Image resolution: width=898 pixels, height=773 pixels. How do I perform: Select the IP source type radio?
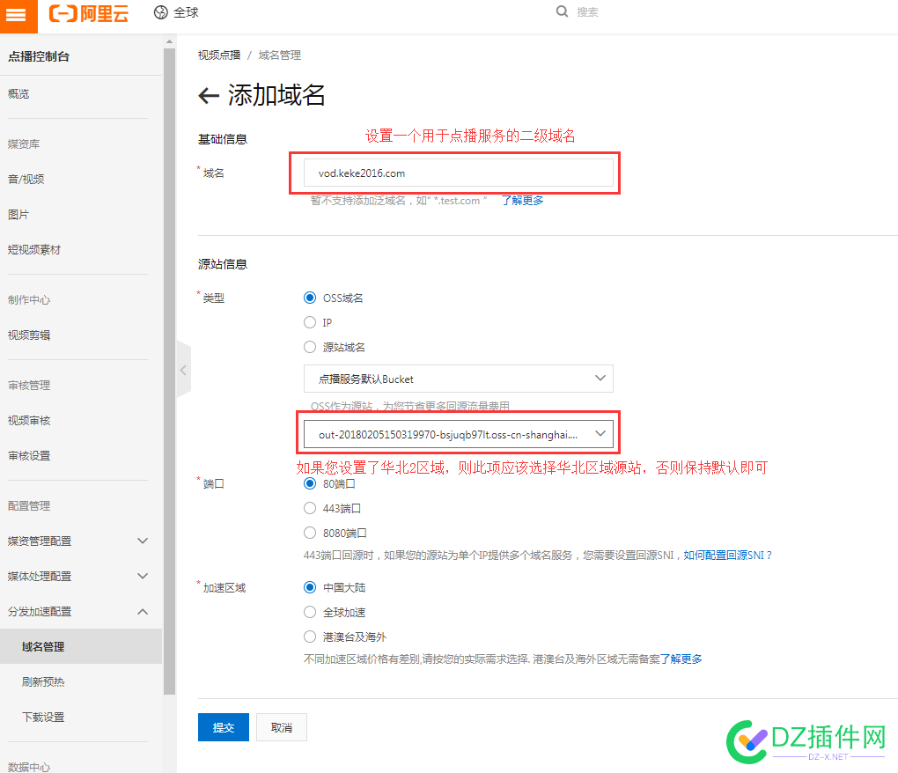pos(310,322)
